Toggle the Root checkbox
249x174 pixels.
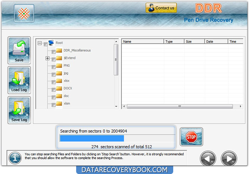(46, 44)
